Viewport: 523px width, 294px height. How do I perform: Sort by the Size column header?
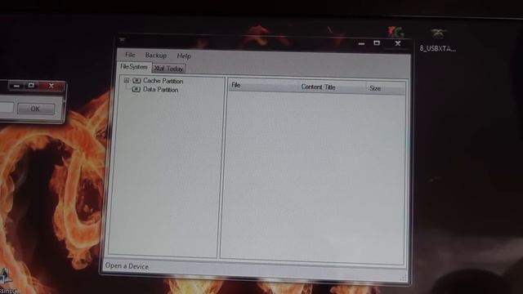386,88
